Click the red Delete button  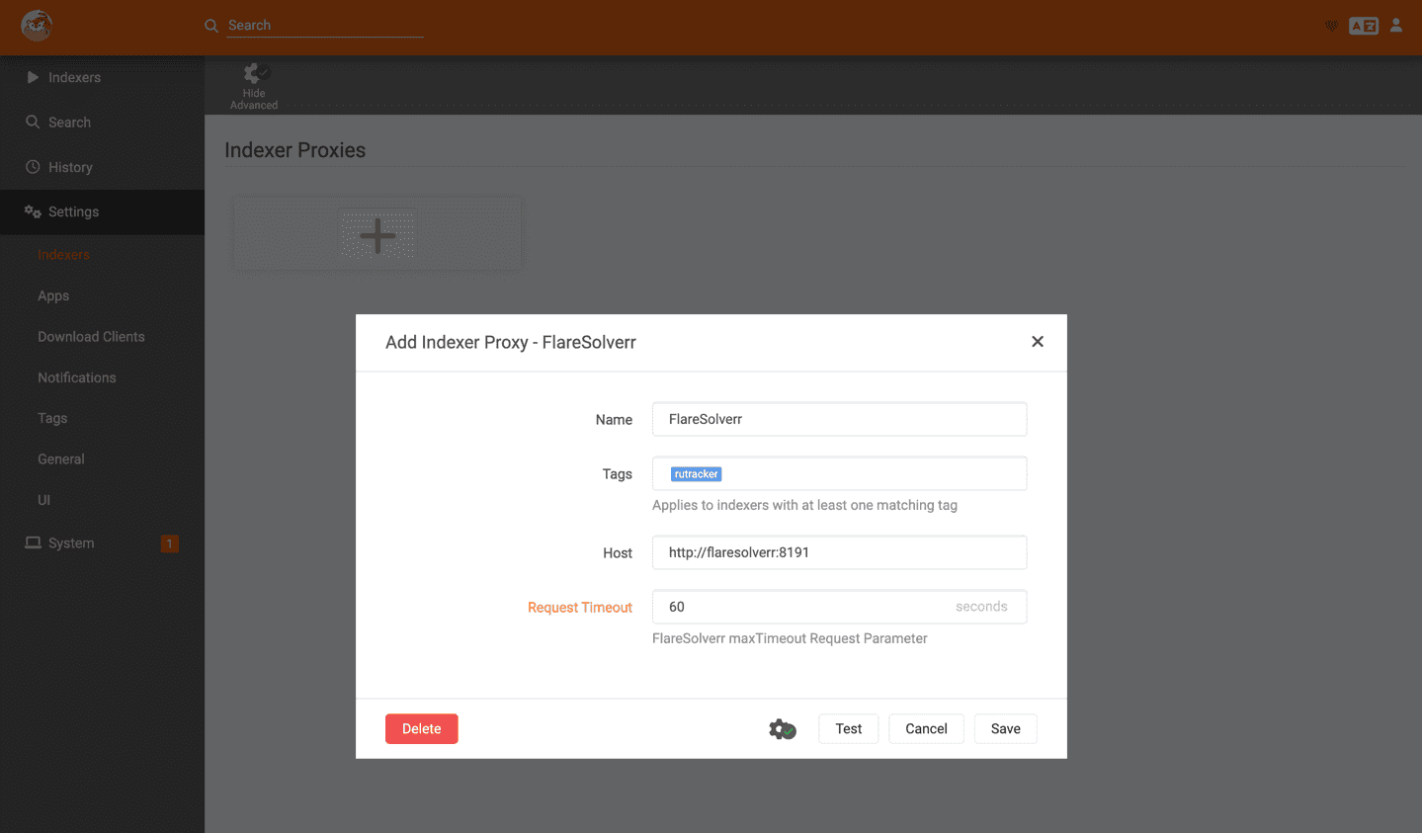click(x=422, y=729)
